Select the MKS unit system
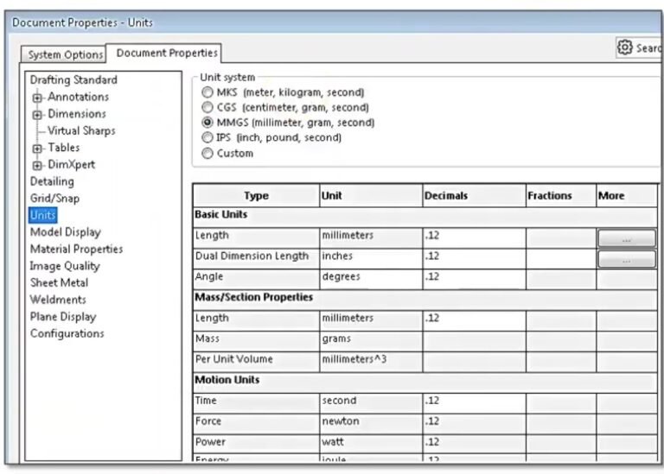The height and width of the screenshot is (474, 664). (207, 92)
